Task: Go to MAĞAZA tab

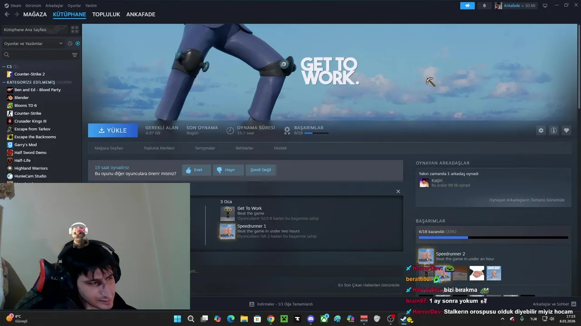Action: (x=35, y=14)
